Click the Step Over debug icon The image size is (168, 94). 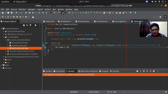point(43,13)
